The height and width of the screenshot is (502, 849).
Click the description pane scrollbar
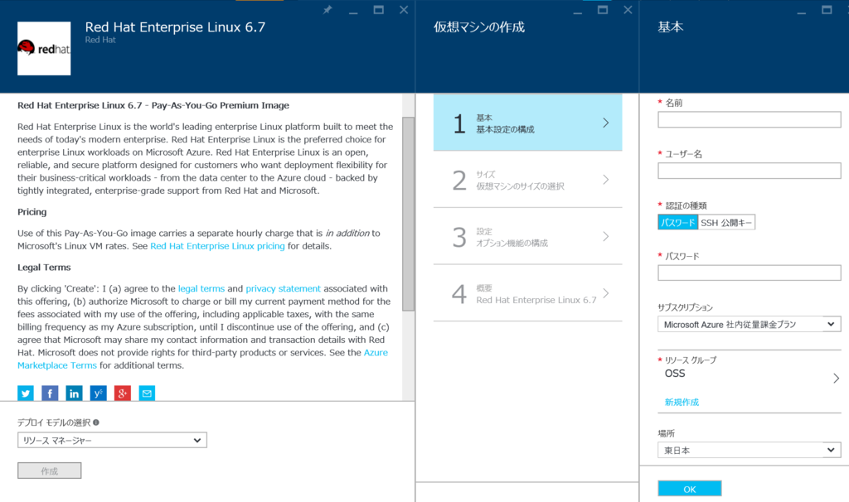pos(408,214)
